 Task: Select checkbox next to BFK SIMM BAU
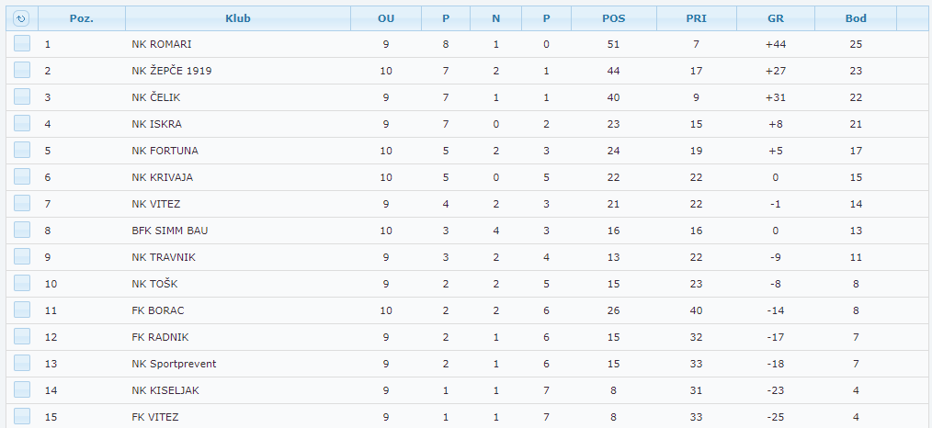tap(22, 231)
